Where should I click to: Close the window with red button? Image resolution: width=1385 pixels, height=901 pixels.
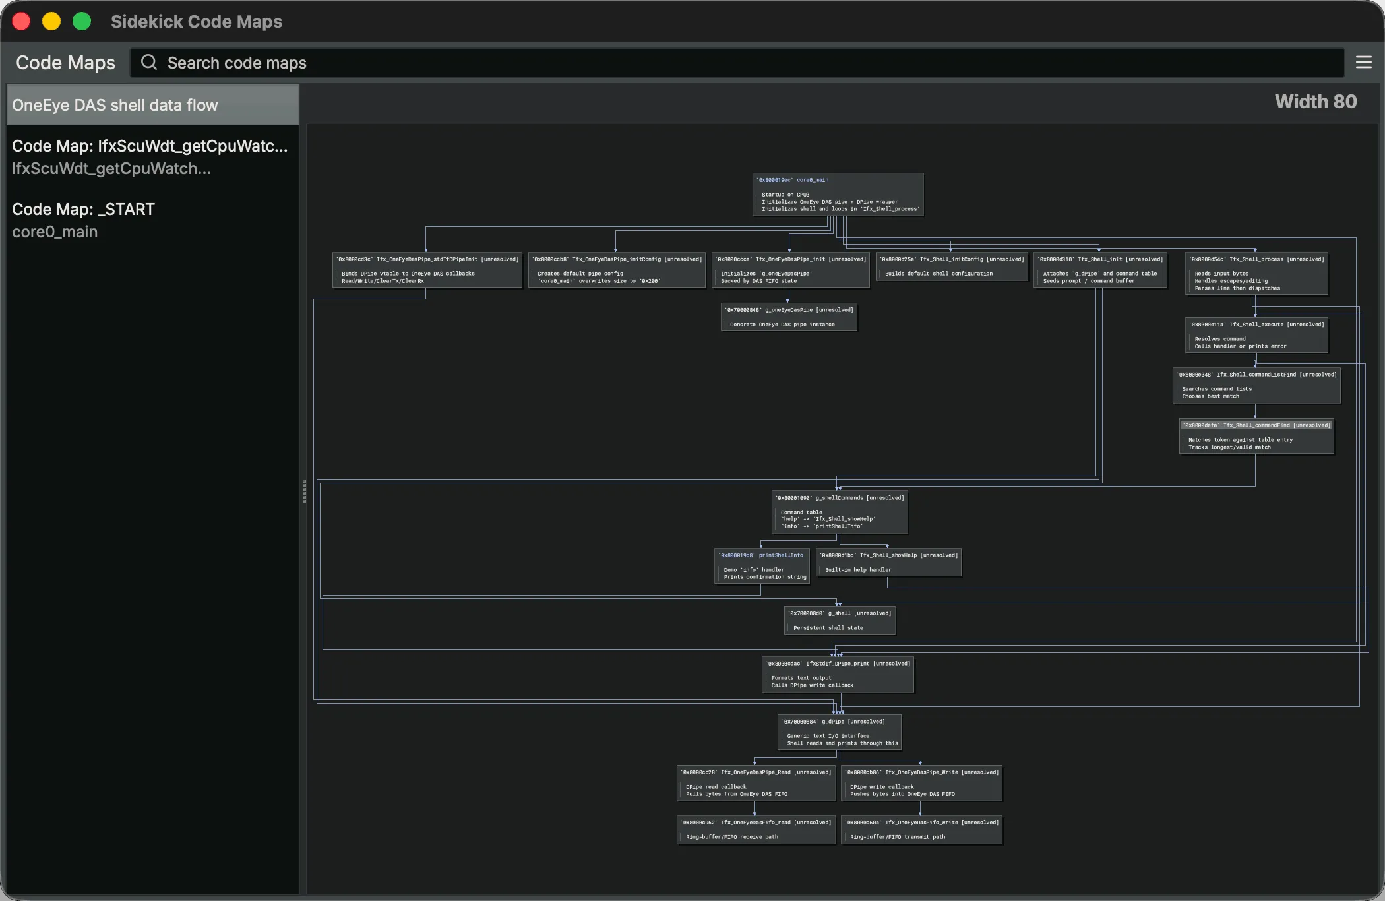21,22
